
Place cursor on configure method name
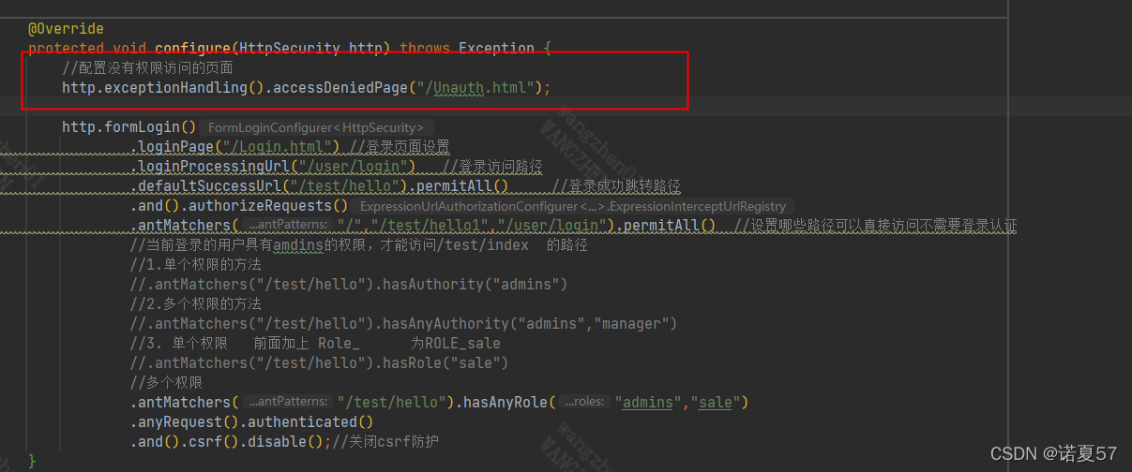coord(193,49)
